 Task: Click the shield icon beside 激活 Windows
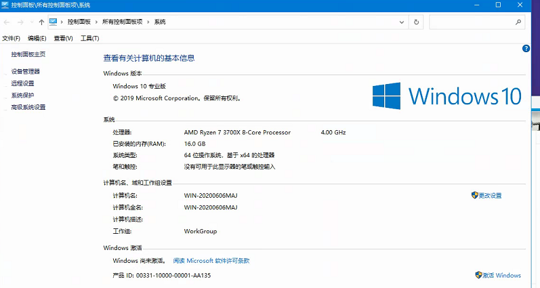click(478, 275)
